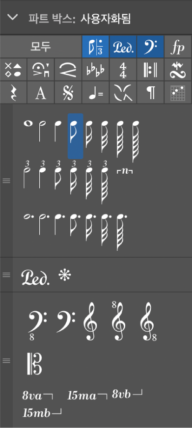Show the repeat barlines group
This screenshot has height=428, width=192.
150,69
